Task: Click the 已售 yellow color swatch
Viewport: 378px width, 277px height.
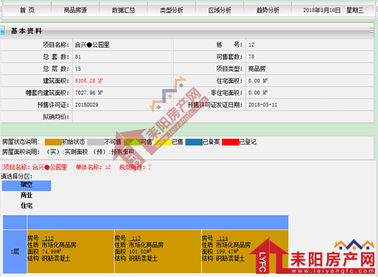Action: point(163,142)
